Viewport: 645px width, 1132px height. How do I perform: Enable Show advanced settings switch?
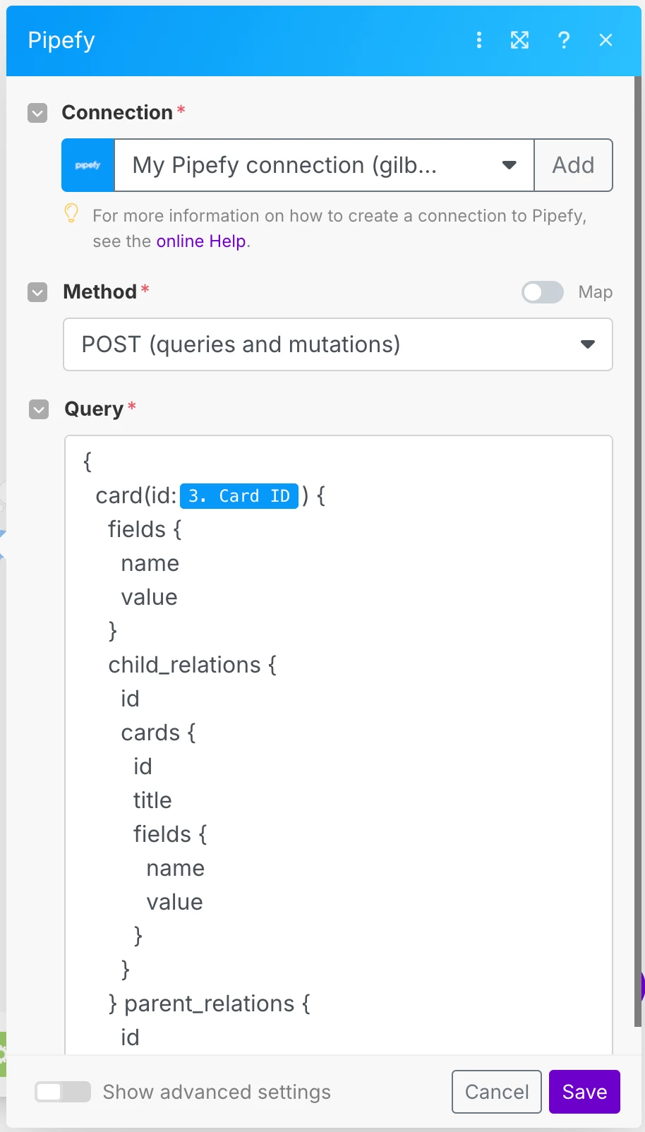tap(63, 1092)
